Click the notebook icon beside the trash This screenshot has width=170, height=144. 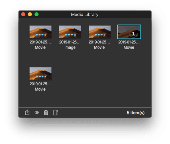coord(55,112)
